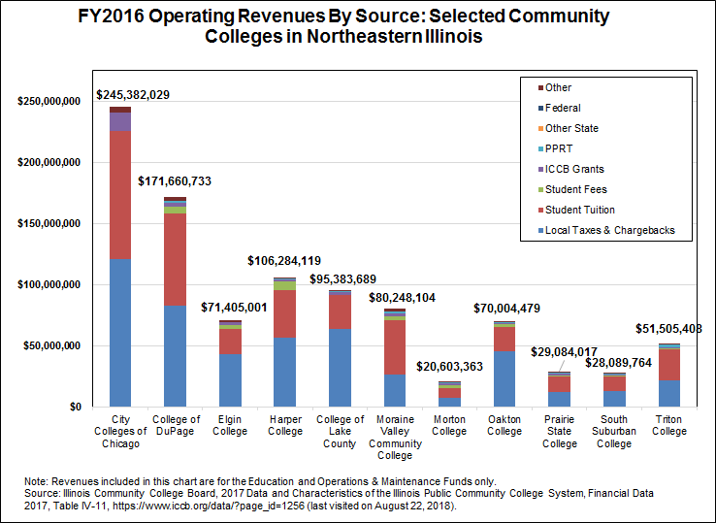716x523 pixels.
Task: Click Elgin College blue local taxes segment
Action: (x=230, y=380)
